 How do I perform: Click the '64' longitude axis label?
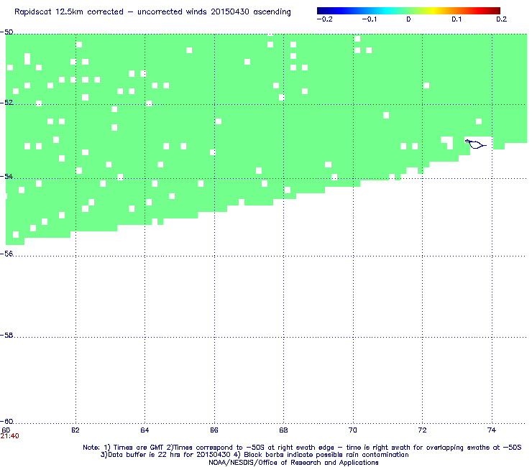coord(145,430)
